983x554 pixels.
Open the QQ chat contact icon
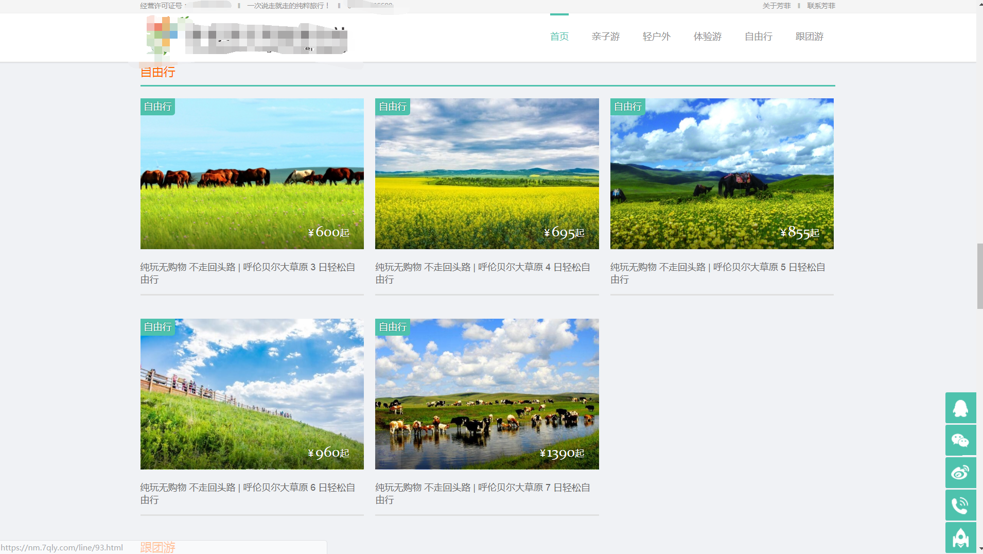point(960,408)
